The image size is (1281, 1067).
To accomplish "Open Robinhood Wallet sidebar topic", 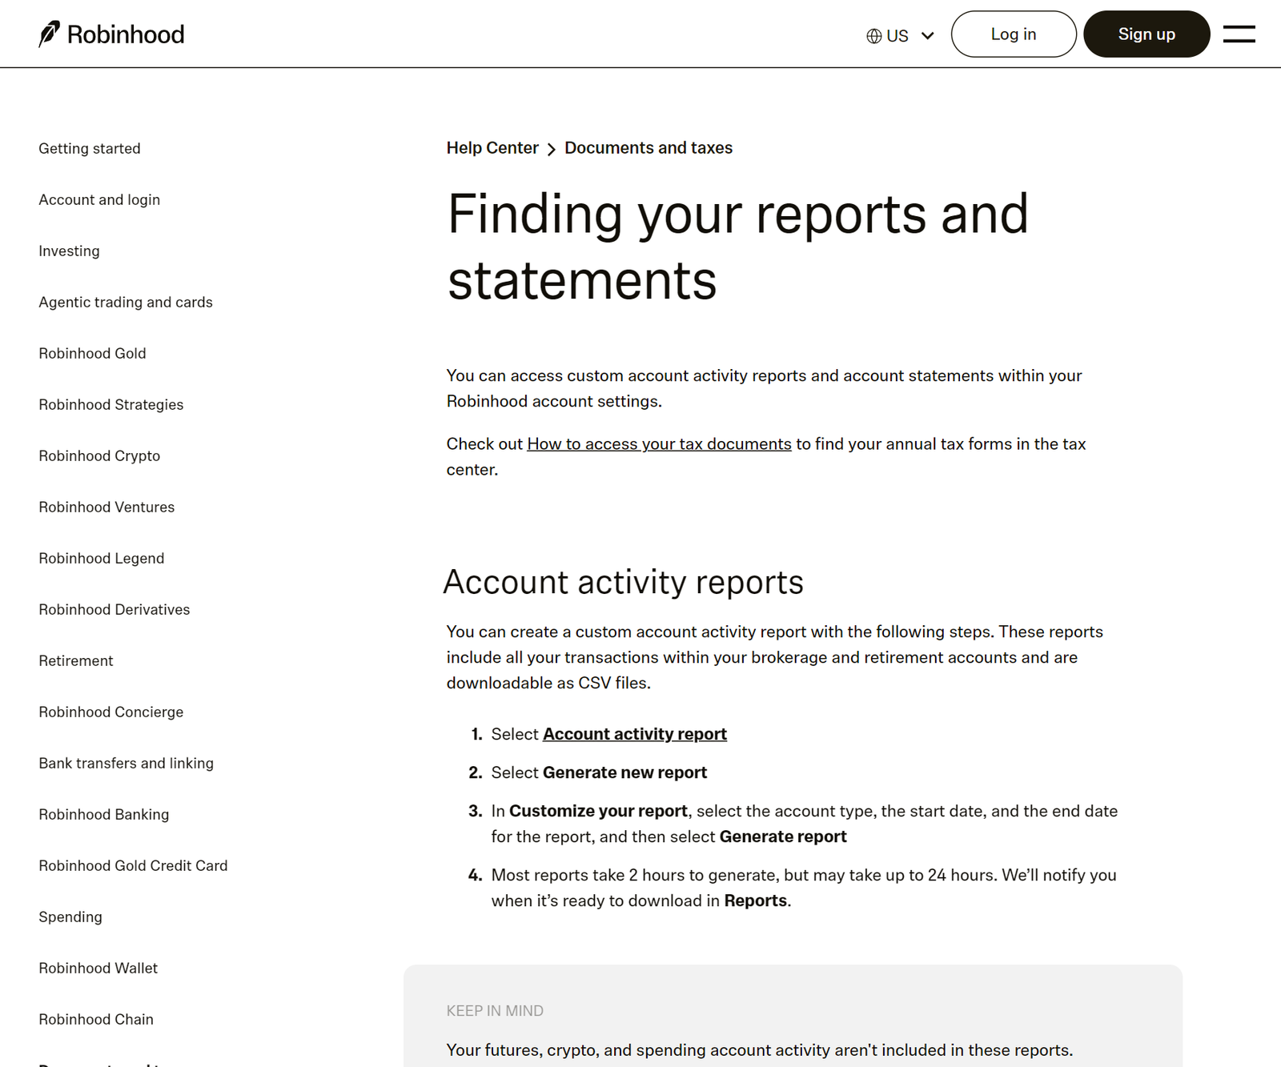I will tap(98, 969).
